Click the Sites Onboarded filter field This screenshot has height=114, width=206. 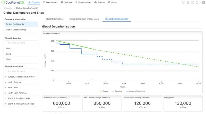click(21, 43)
